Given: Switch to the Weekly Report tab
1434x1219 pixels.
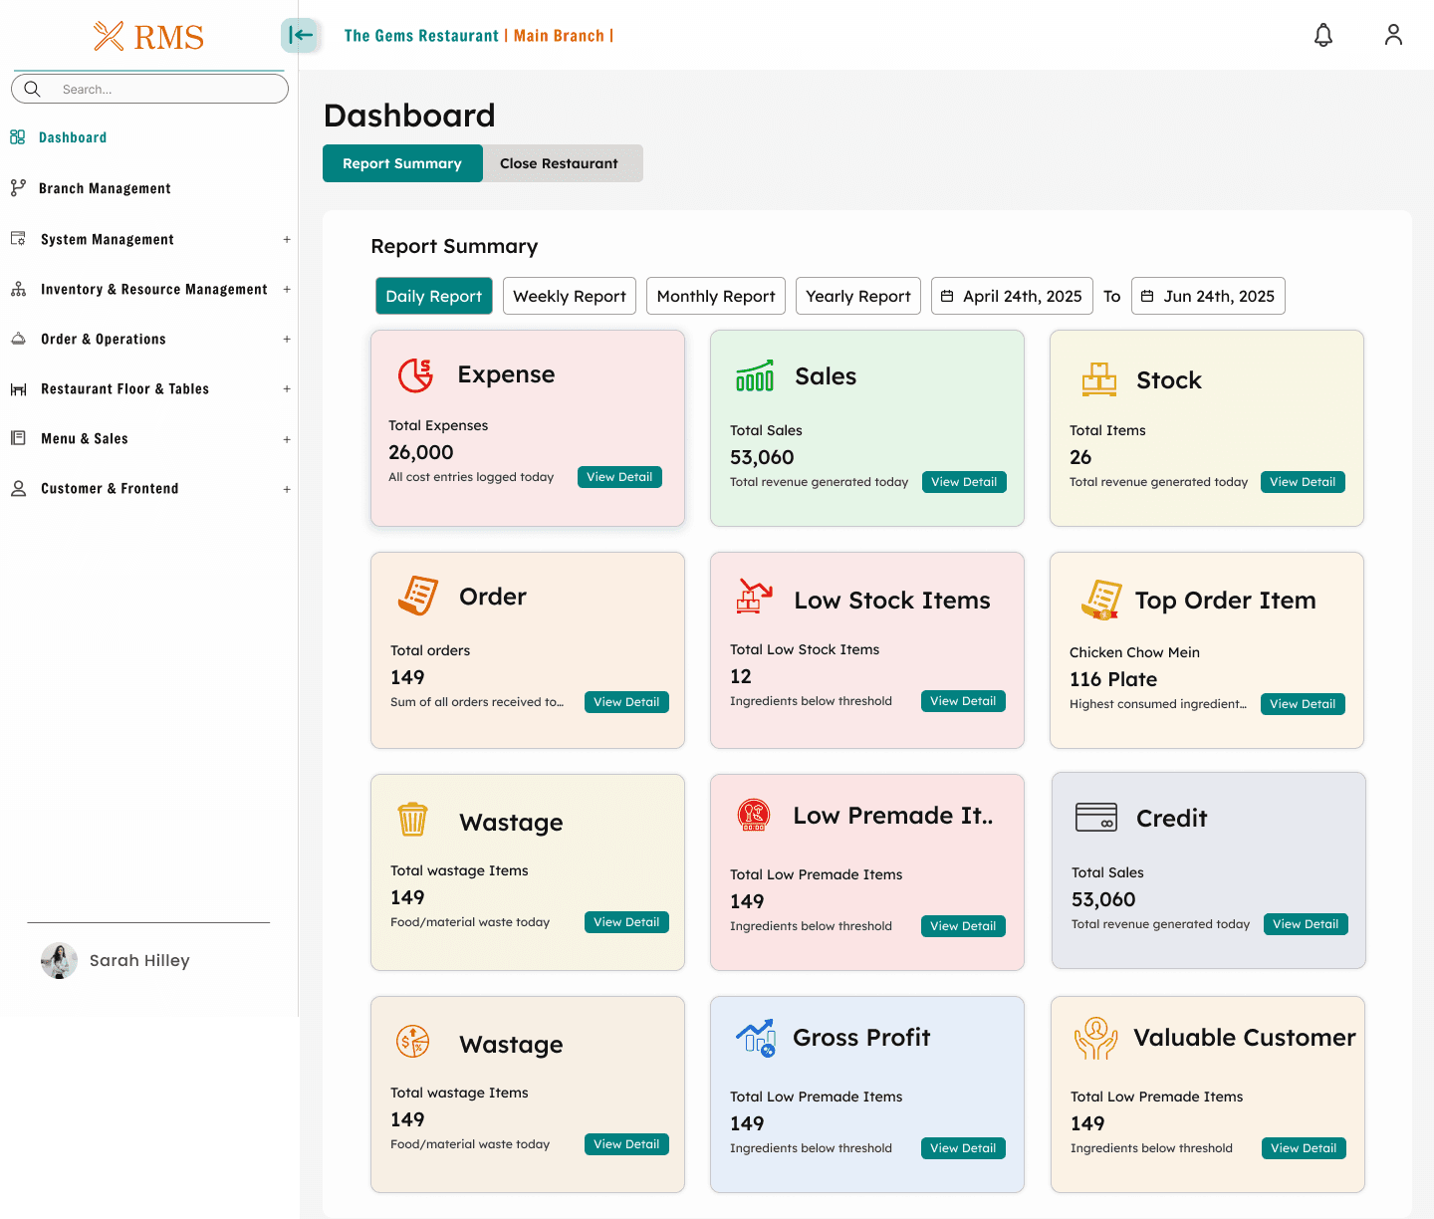Looking at the screenshot, I should click(x=569, y=296).
